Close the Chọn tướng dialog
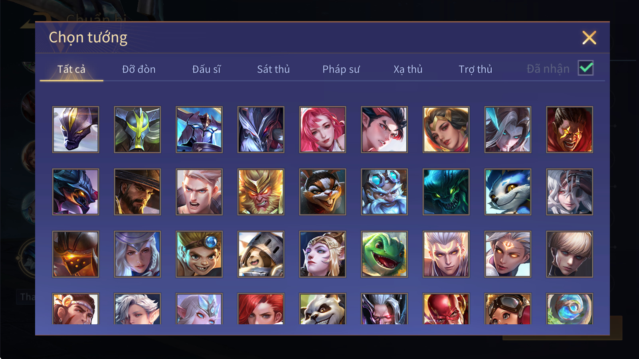Viewport: 639px width, 359px height. (589, 37)
